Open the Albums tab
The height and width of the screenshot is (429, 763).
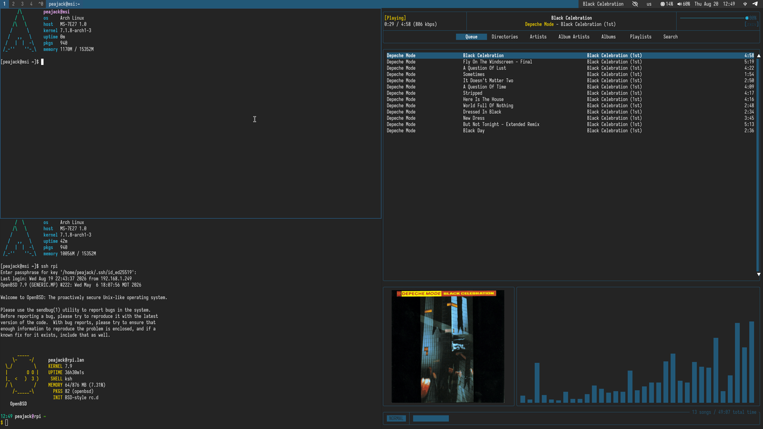click(609, 37)
